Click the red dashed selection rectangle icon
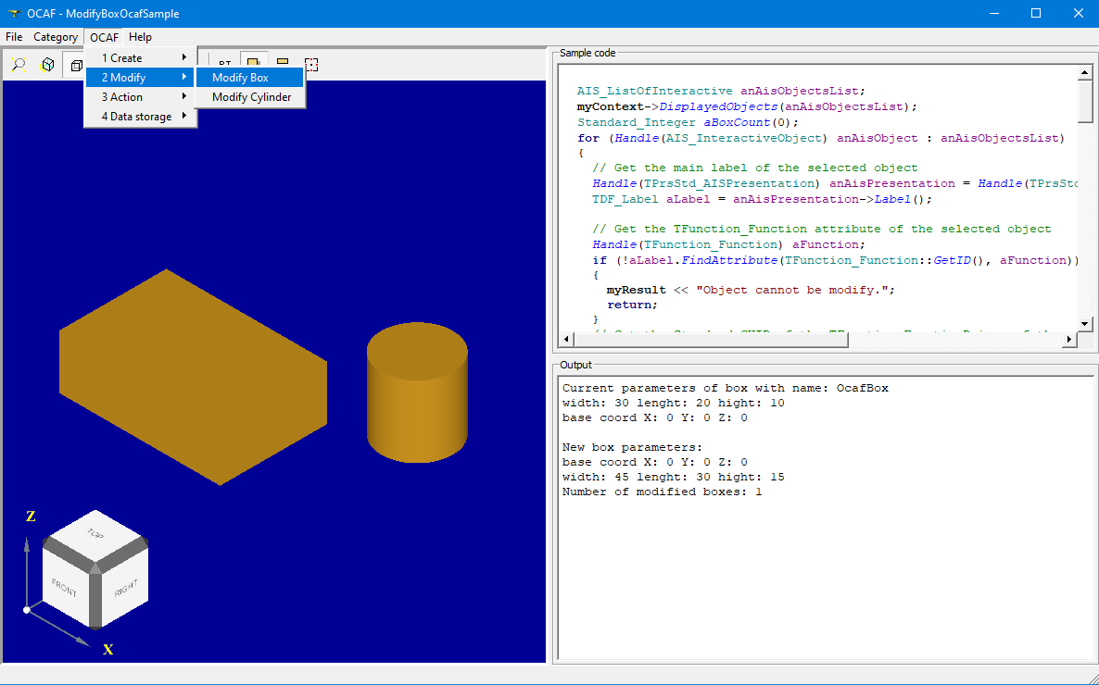1099x685 pixels. point(311,65)
